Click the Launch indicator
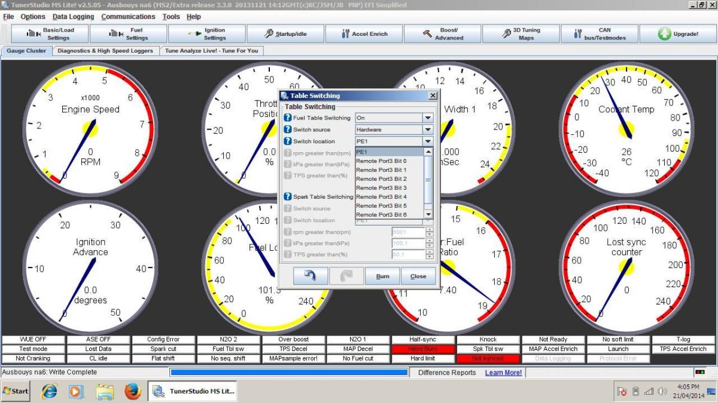 click(x=618, y=349)
